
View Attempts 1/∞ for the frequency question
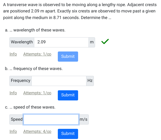(37, 93)
